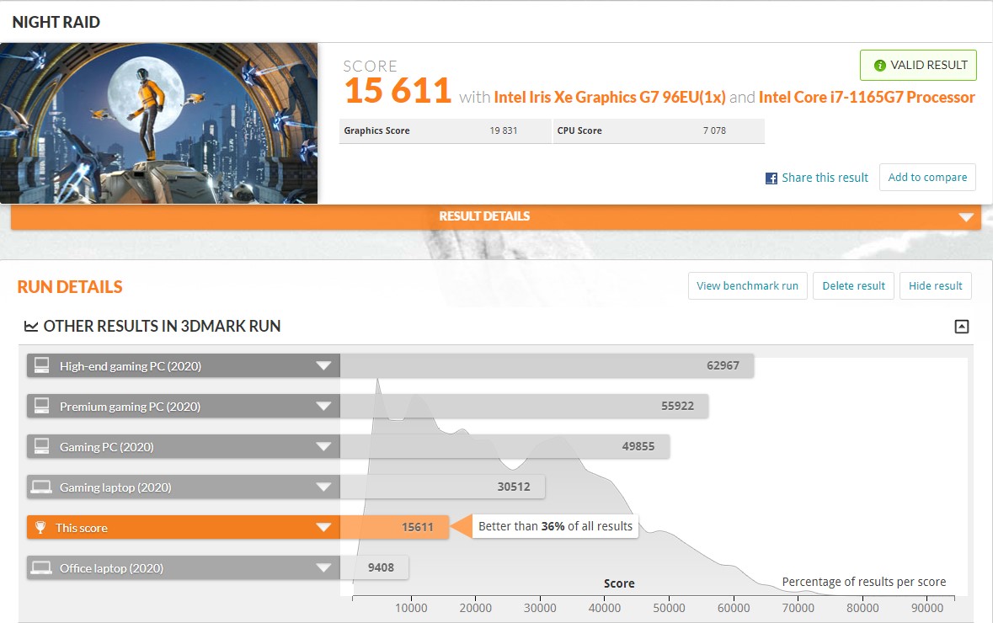Click the desktop icon for High-end gaming PC
Image resolution: width=993 pixels, height=623 pixels.
click(41, 366)
